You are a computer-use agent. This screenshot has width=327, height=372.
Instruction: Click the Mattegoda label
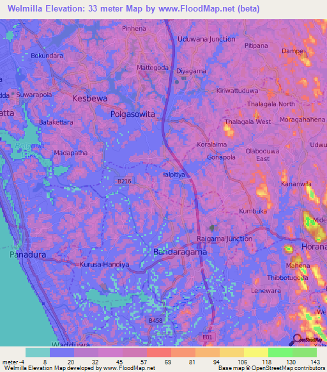pyautogui.click(x=153, y=68)
